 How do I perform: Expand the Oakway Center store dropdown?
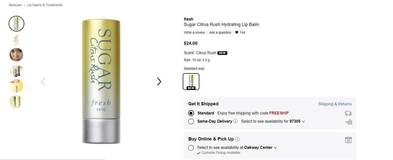[x=275, y=148]
